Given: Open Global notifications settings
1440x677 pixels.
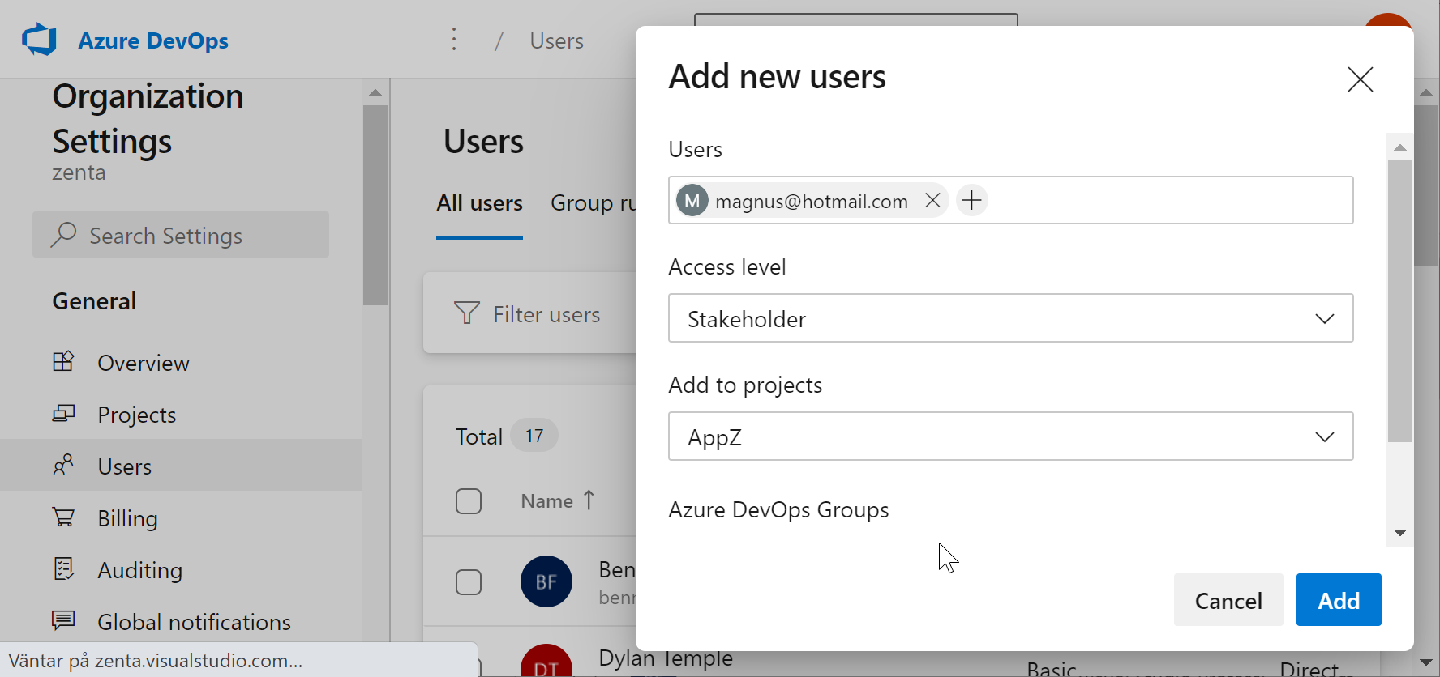Looking at the screenshot, I should 181,621.
